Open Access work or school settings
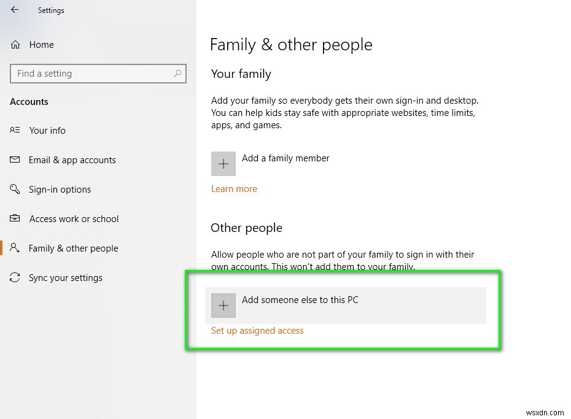571x419 pixels. [74, 218]
